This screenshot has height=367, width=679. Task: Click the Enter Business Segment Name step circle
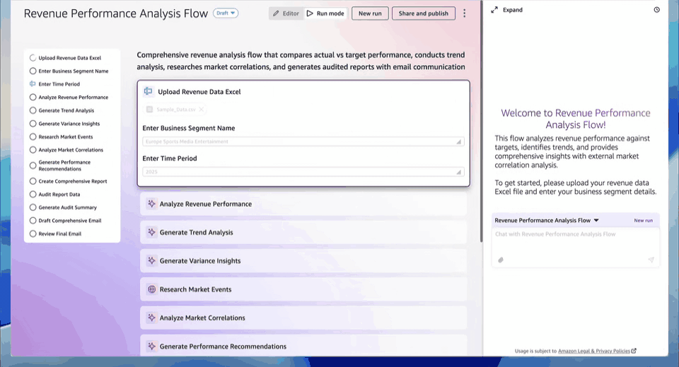(33, 71)
